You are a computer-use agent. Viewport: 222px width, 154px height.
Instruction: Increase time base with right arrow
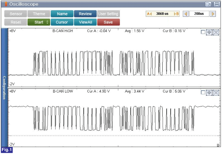point(213,14)
